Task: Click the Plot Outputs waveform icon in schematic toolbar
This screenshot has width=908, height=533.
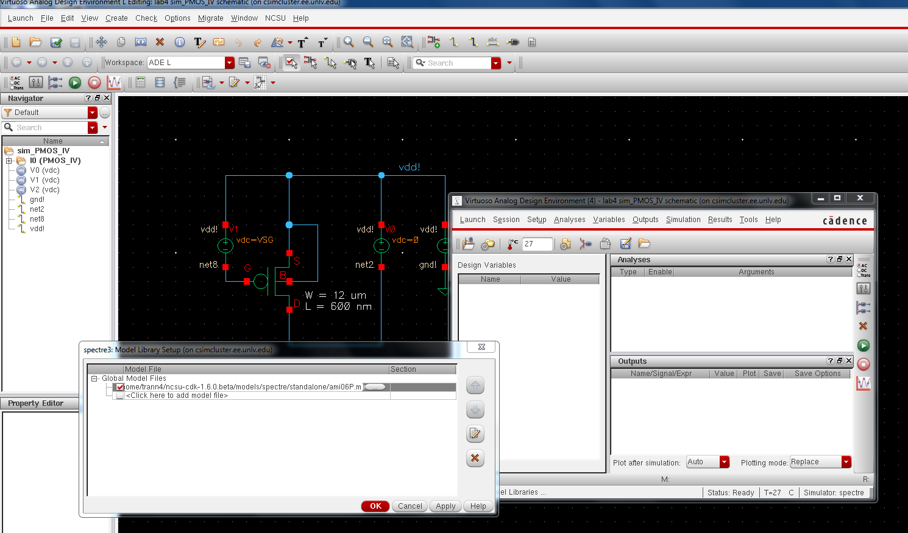Action: coord(114,83)
